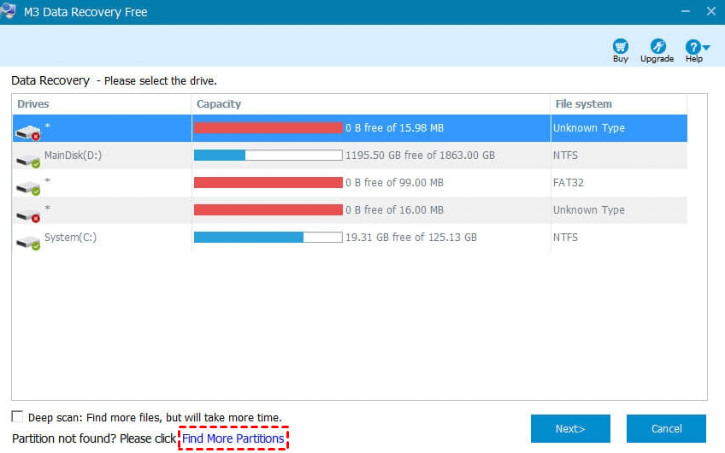
Task: Select the text '0 B free of 99.00 MB'
Action: (394, 183)
